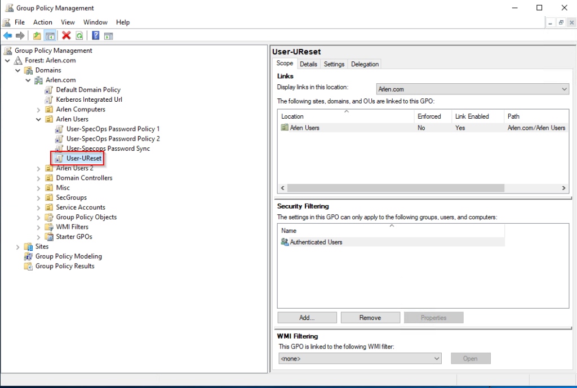The width and height of the screenshot is (577, 388).
Task: Click the Group Policy Management root node icon
Action: pos(8,51)
